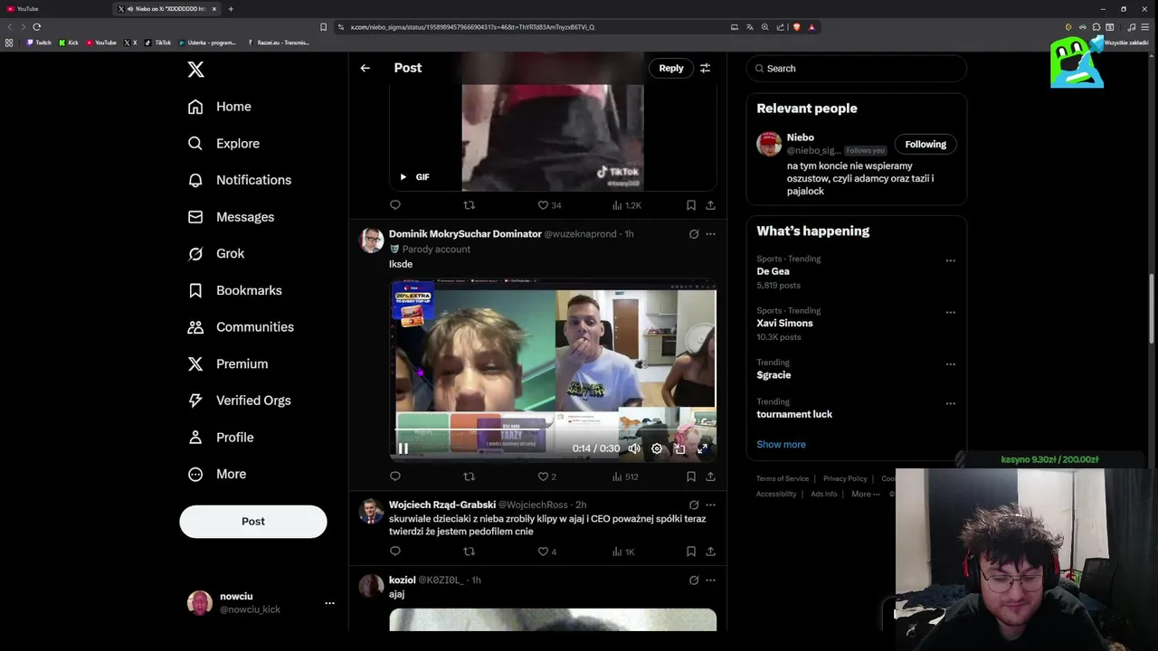The width and height of the screenshot is (1158, 651).
Task: Open more options on koziol post
Action: click(x=710, y=580)
